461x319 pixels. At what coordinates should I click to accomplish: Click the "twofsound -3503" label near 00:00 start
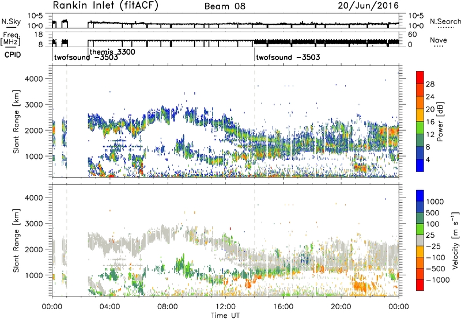click(x=86, y=58)
